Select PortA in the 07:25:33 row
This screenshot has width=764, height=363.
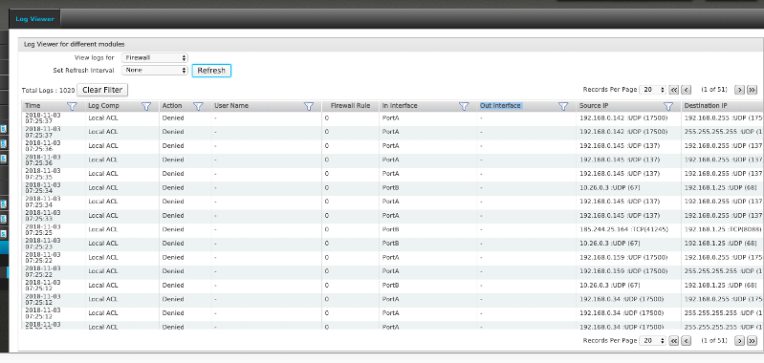[x=391, y=216]
